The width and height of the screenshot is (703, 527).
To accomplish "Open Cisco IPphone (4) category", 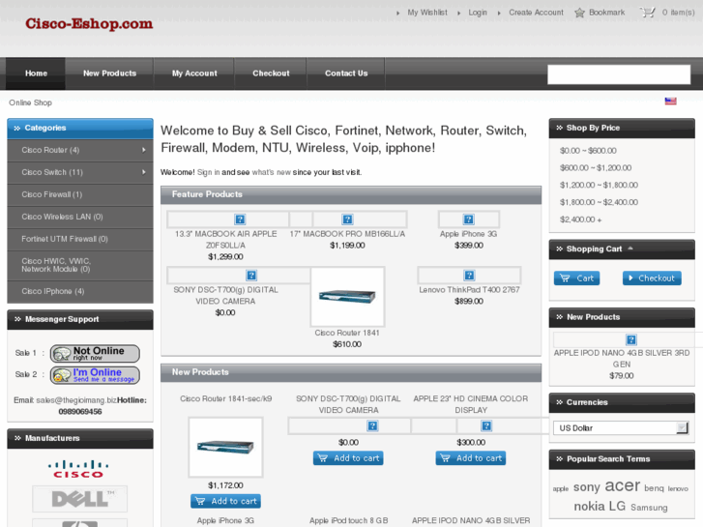I will [x=80, y=291].
